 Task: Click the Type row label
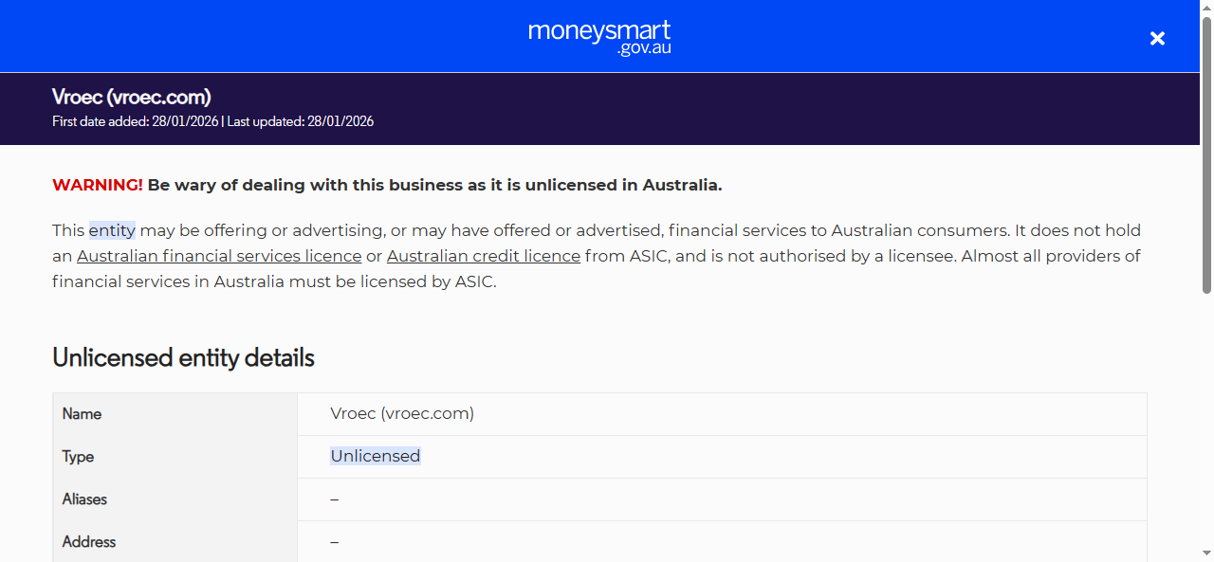(x=78, y=457)
